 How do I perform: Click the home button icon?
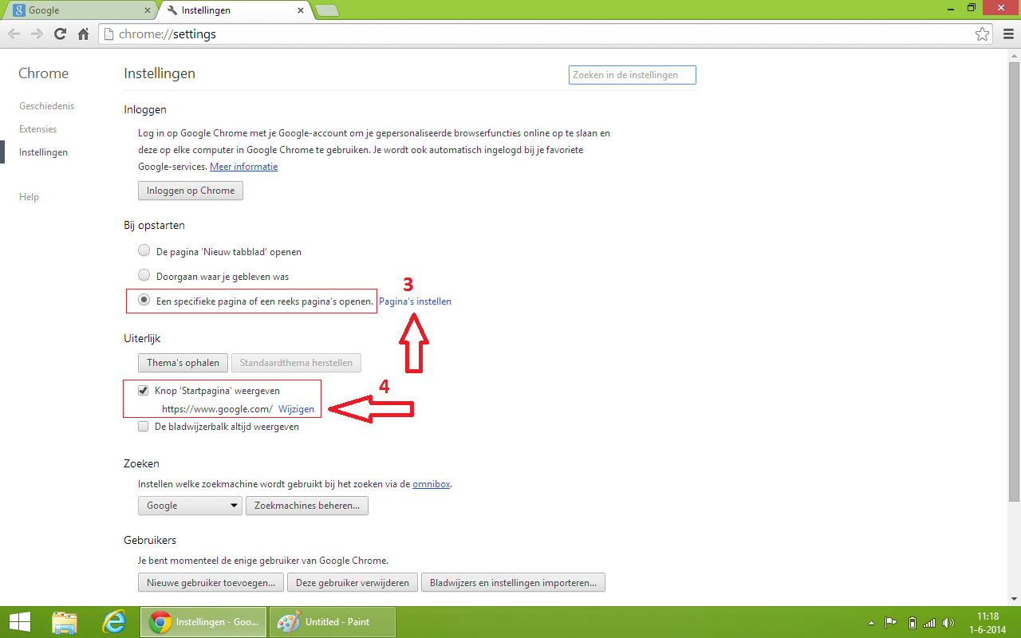click(x=83, y=34)
